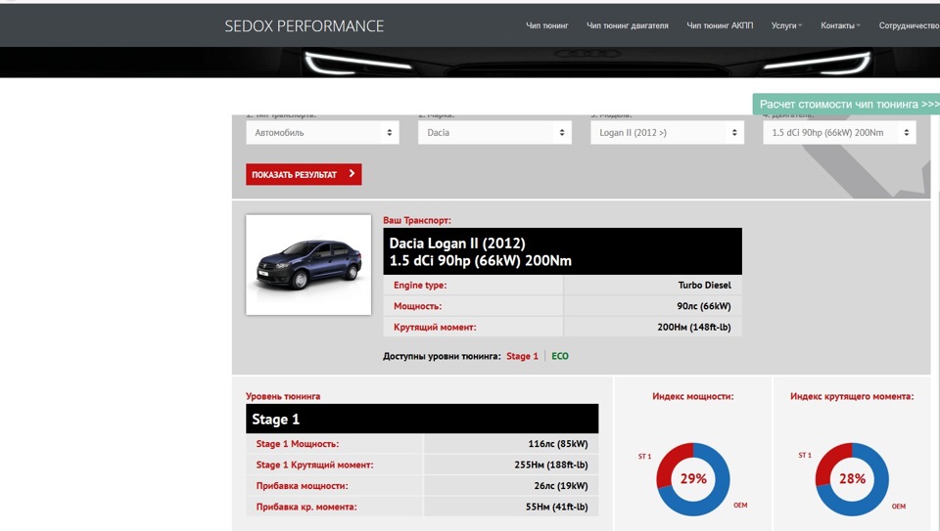Click the 26лс (19kW) power gain value

coord(560,485)
